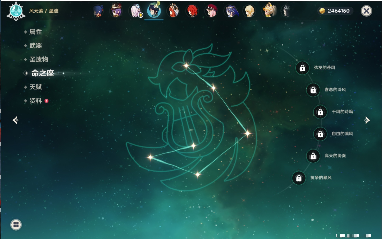This screenshot has width=382, height=239.
Task: Open the 属性 attributes menu
Action: point(35,32)
